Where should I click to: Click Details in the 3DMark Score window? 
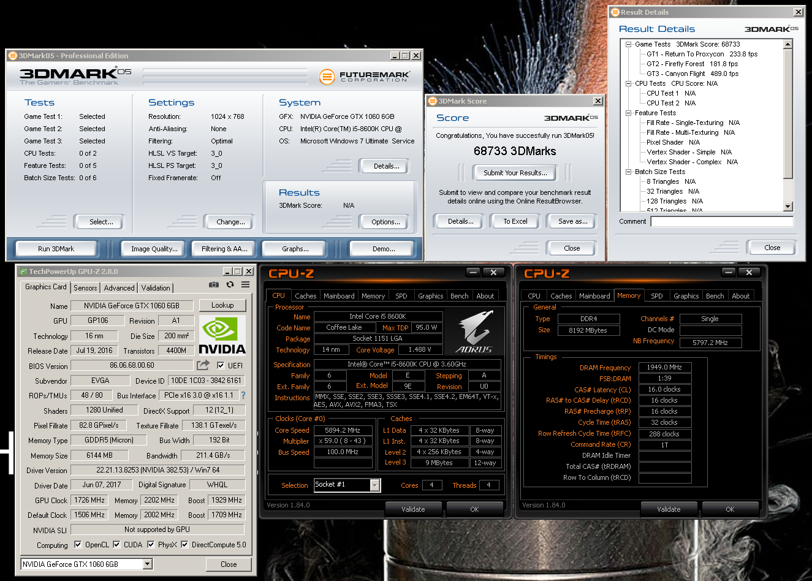click(460, 221)
